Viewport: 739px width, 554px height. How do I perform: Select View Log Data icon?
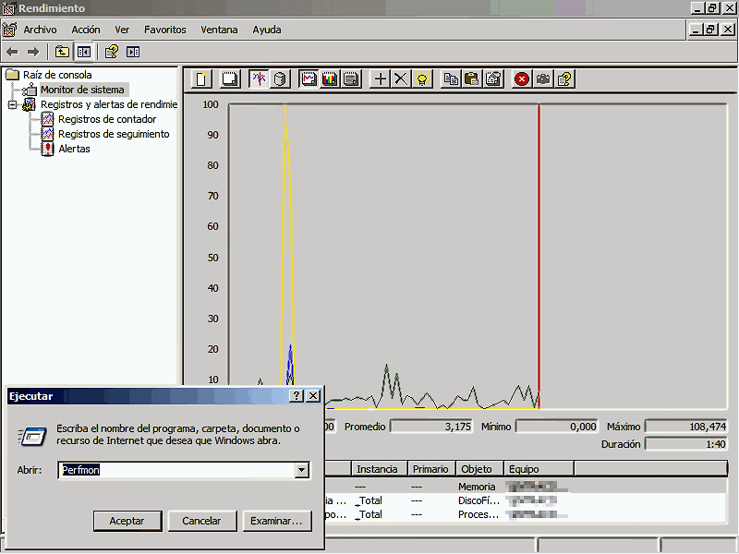280,78
